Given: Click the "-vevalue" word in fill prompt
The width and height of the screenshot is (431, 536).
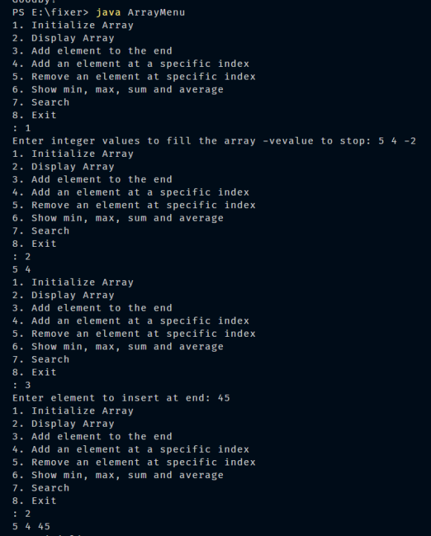Looking at the screenshot, I should coord(288,141).
